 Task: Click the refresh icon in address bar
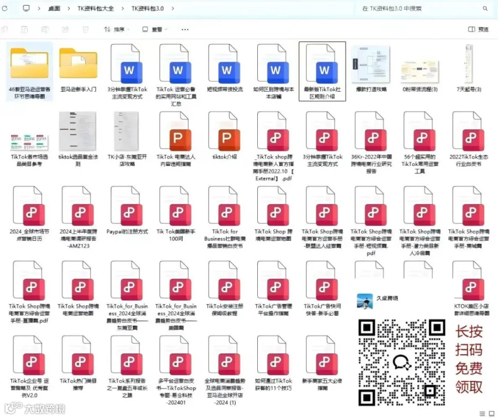[5, 8]
